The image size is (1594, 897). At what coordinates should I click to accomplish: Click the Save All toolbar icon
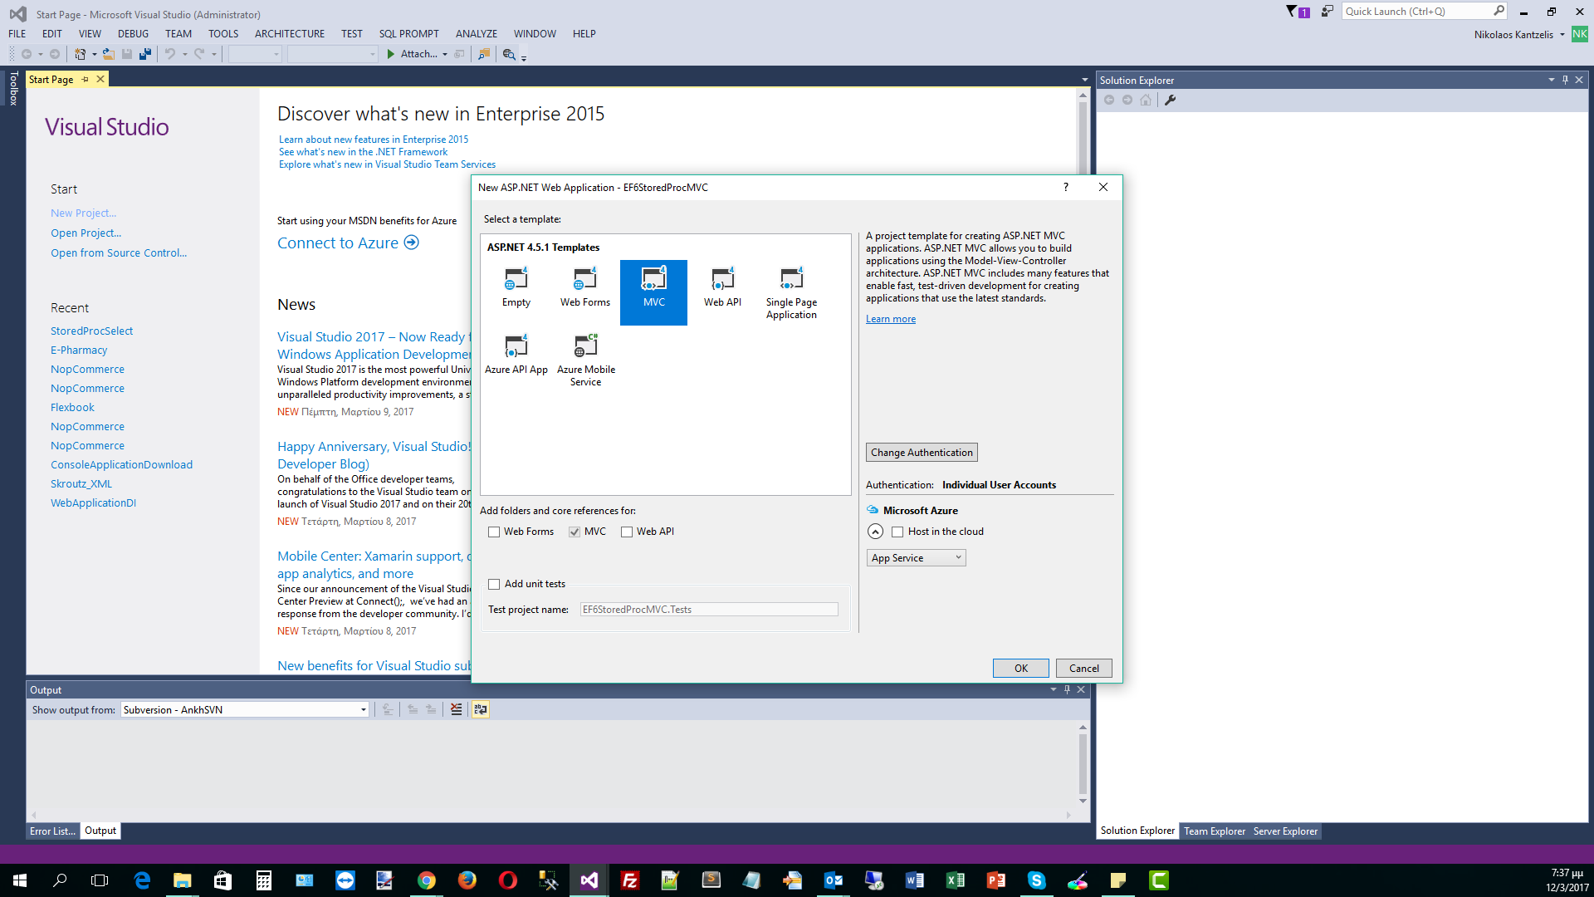(144, 54)
